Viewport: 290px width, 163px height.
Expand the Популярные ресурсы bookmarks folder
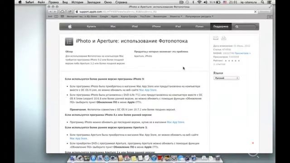(199, 16)
